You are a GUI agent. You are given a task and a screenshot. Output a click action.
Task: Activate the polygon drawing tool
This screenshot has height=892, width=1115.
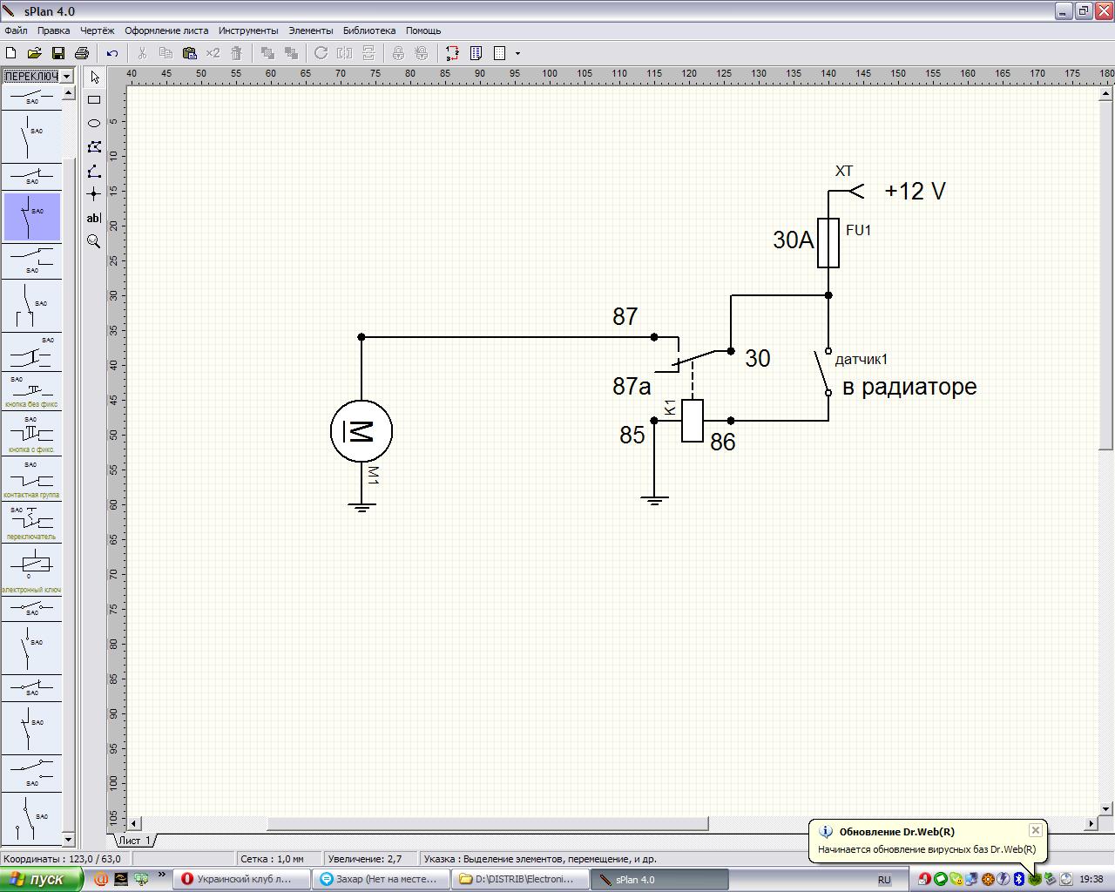[x=94, y=147]
